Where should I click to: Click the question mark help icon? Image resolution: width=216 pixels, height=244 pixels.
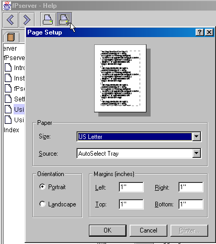(x=200, y=32)
